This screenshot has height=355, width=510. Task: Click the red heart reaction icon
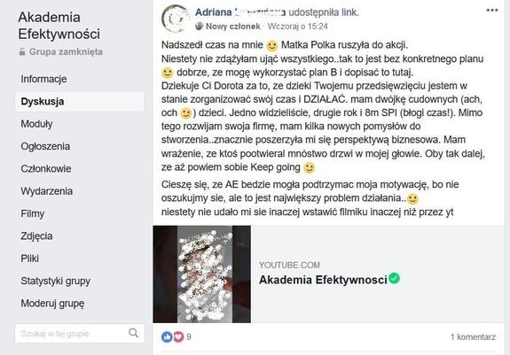click(178, 337)
